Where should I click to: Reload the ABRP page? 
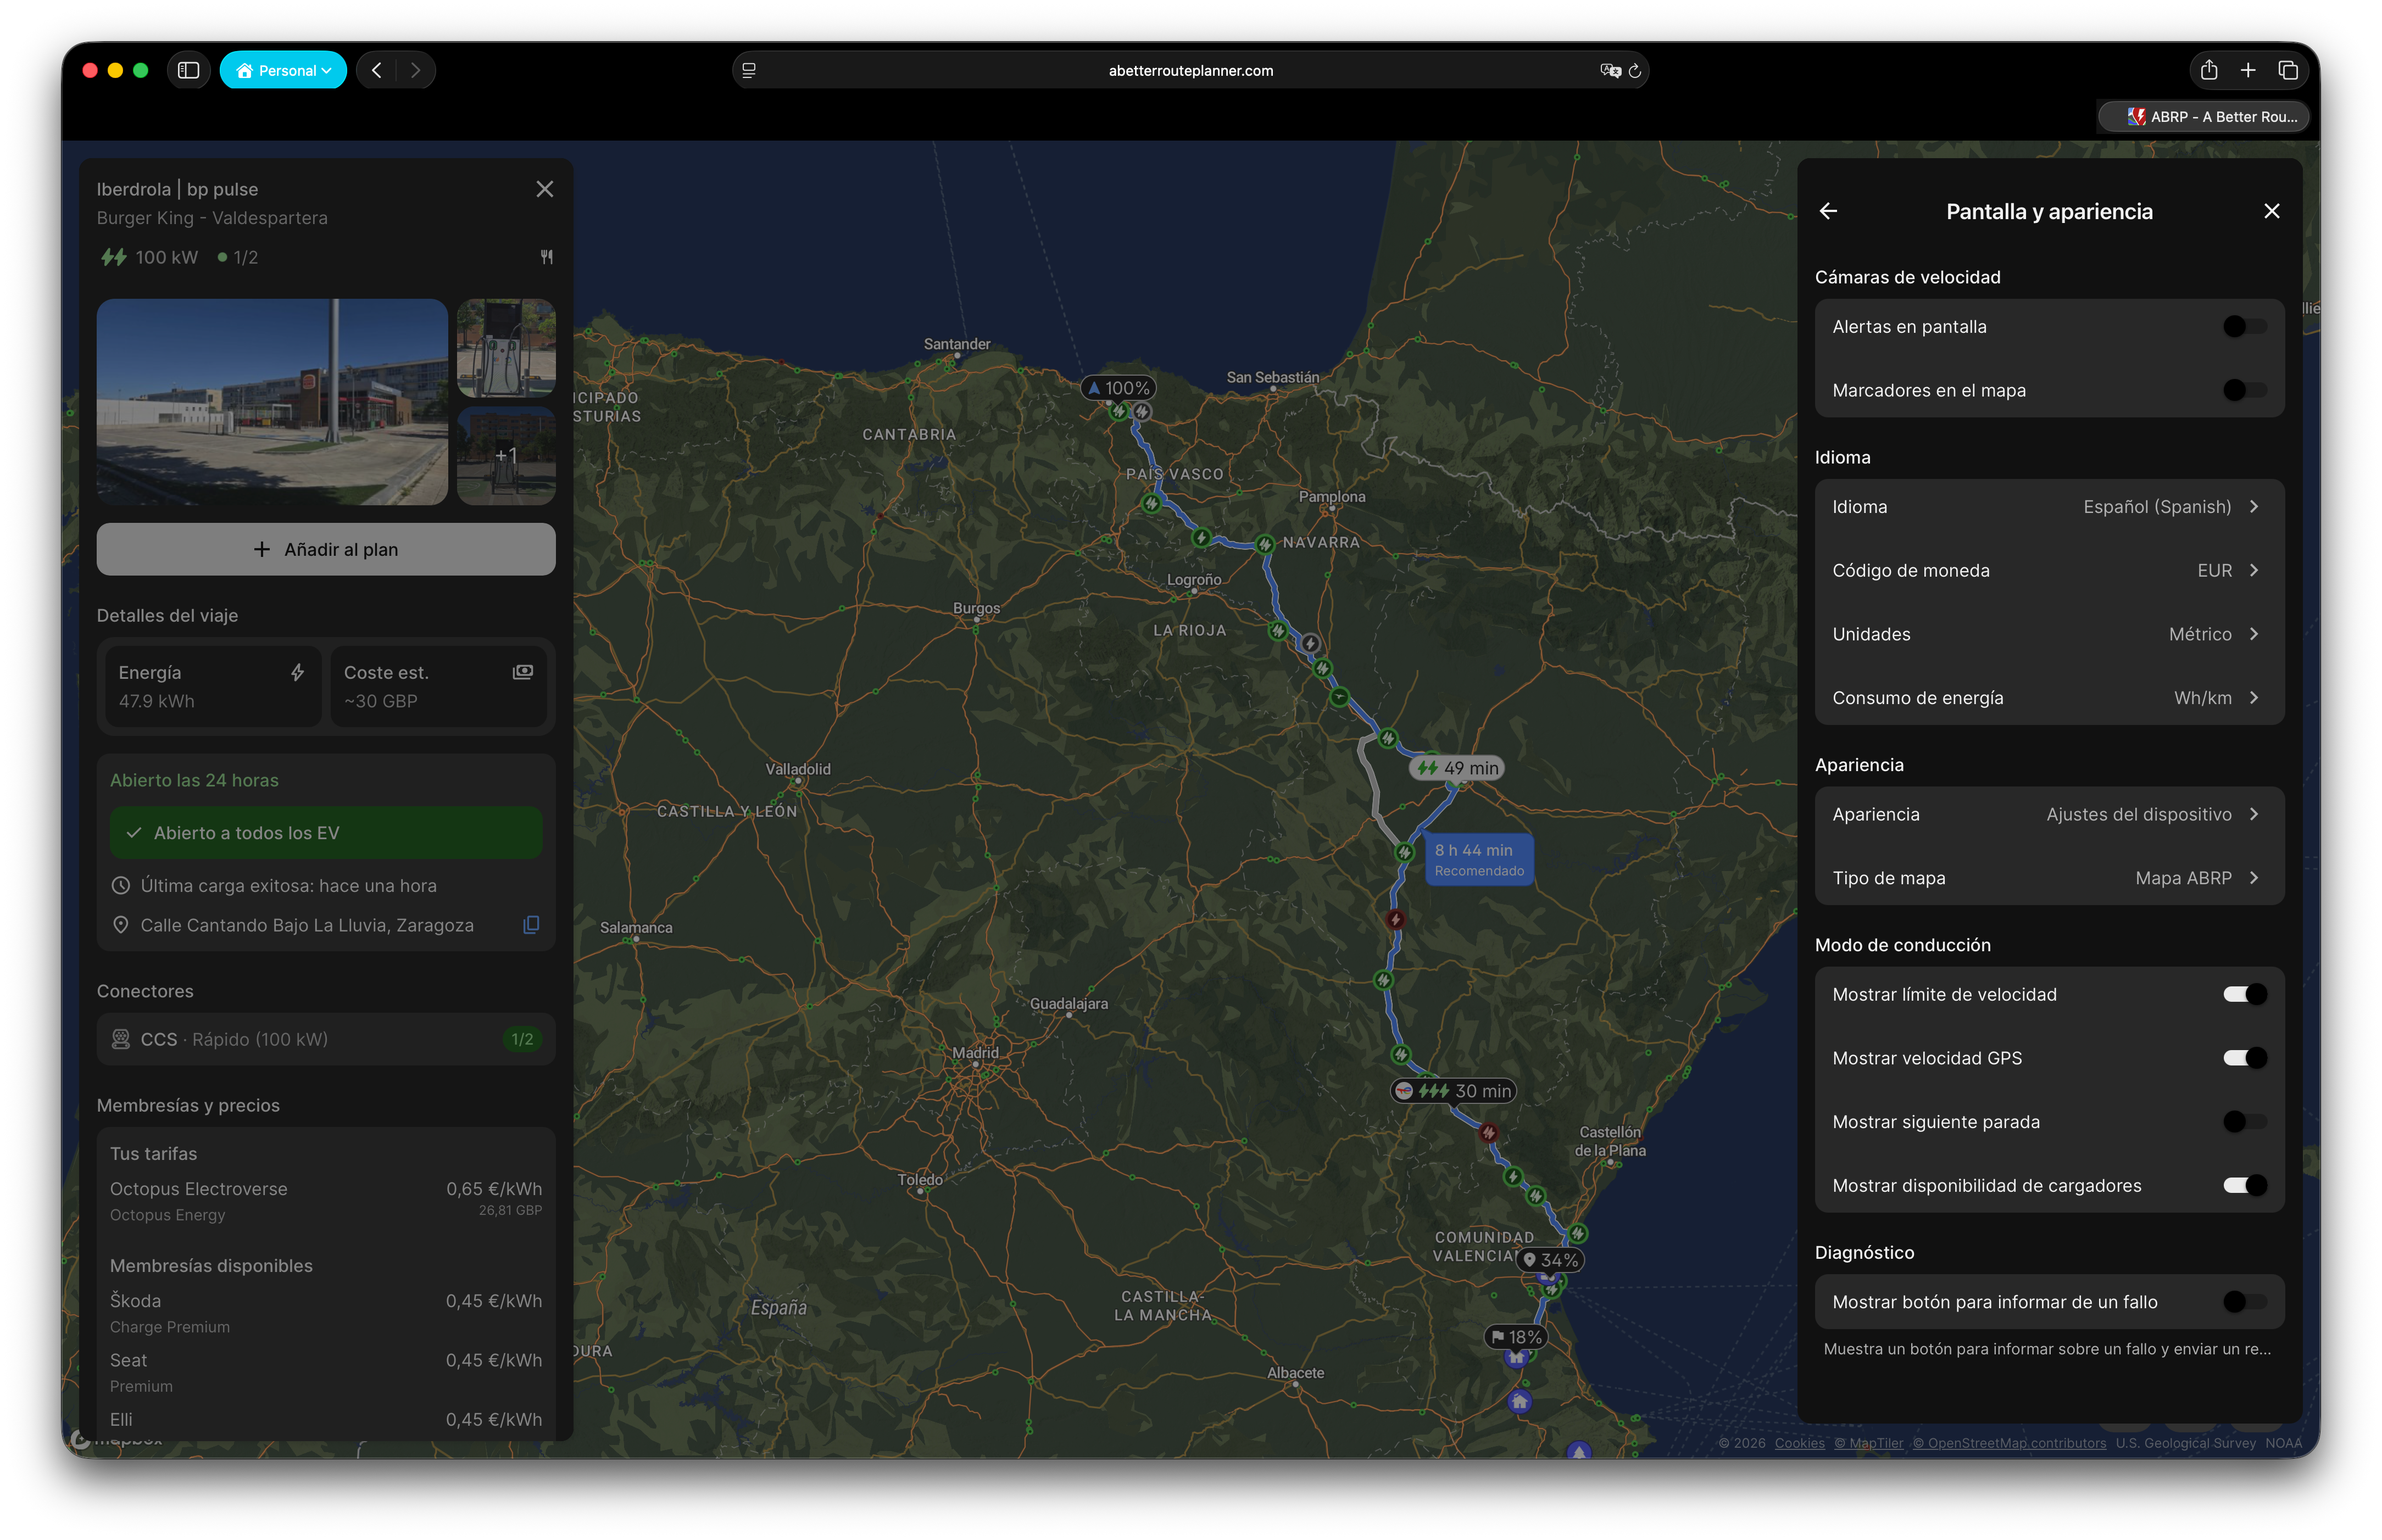[x=1635, y=70]
